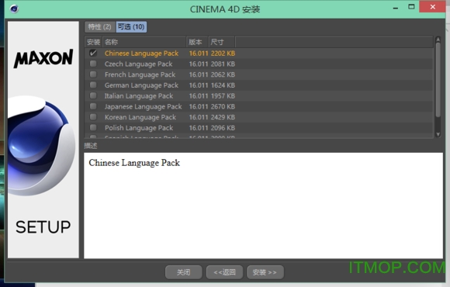Click the list scrollbar up arrow
The width and height of the screenshot is (450, 287).
(438, 40)
